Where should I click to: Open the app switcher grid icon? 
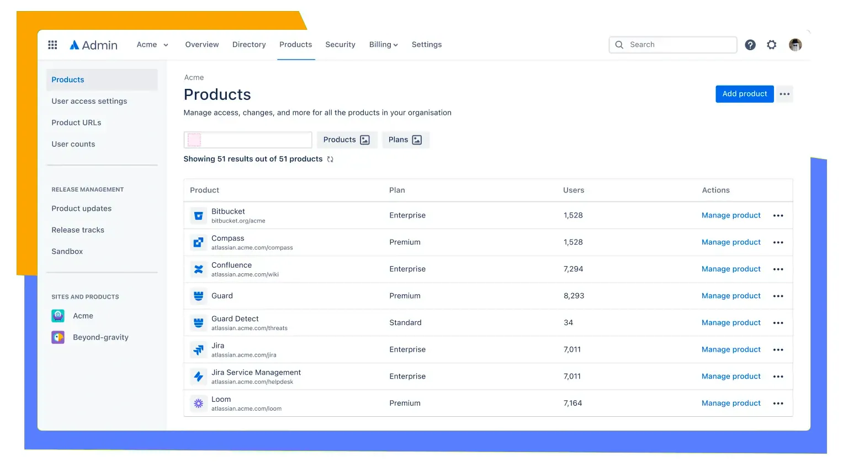[x=52, y=45]
